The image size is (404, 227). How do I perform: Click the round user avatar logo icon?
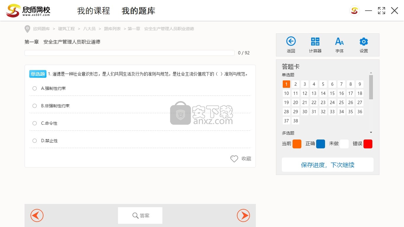[354, 11]
